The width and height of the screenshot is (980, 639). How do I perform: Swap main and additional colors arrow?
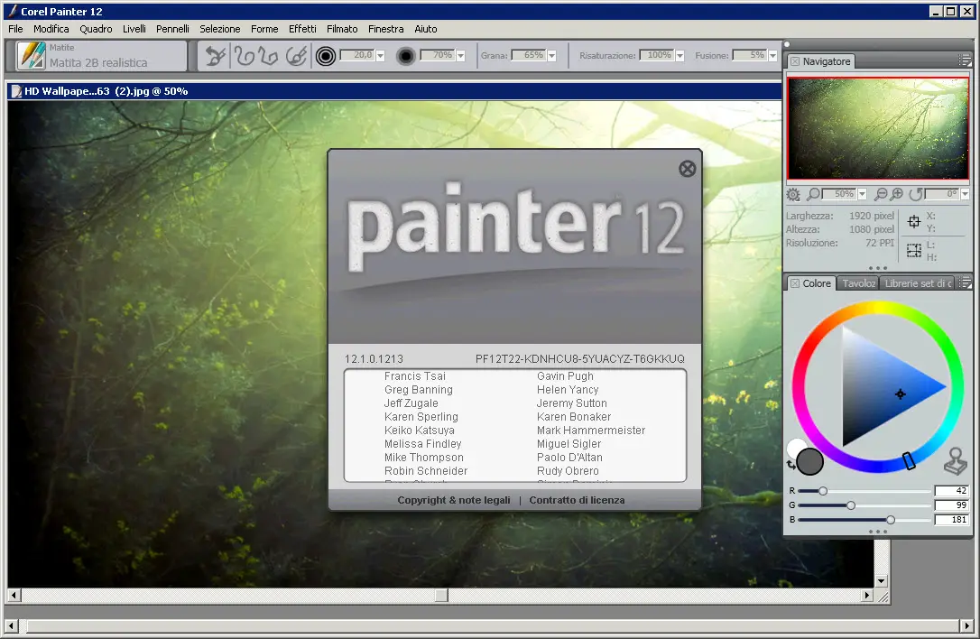pyautogui.click(x=791, y=464)
